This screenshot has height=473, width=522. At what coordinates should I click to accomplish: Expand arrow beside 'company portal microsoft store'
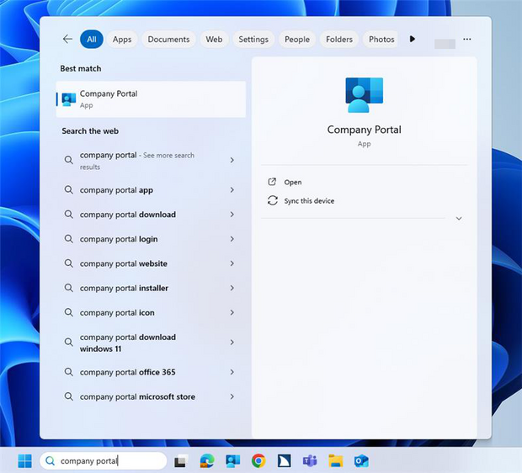232,396
